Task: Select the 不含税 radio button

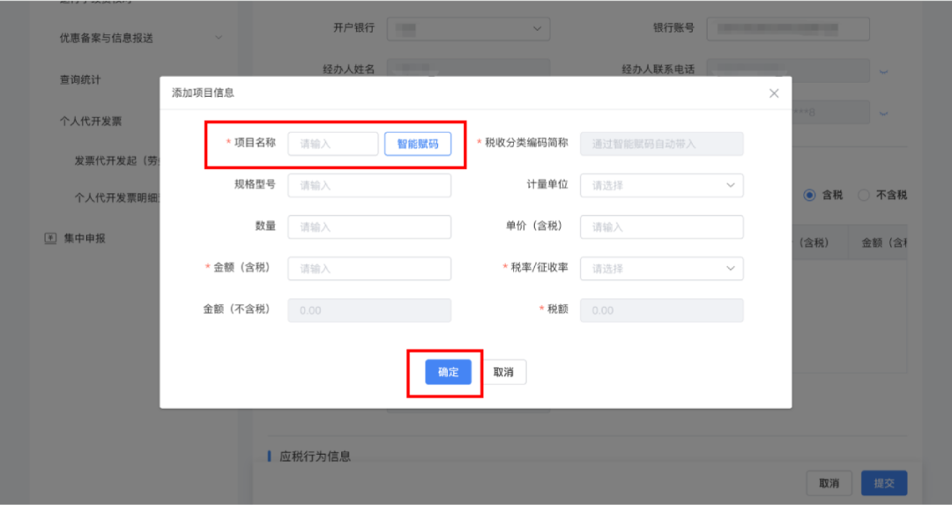Action: click(863, 195)
